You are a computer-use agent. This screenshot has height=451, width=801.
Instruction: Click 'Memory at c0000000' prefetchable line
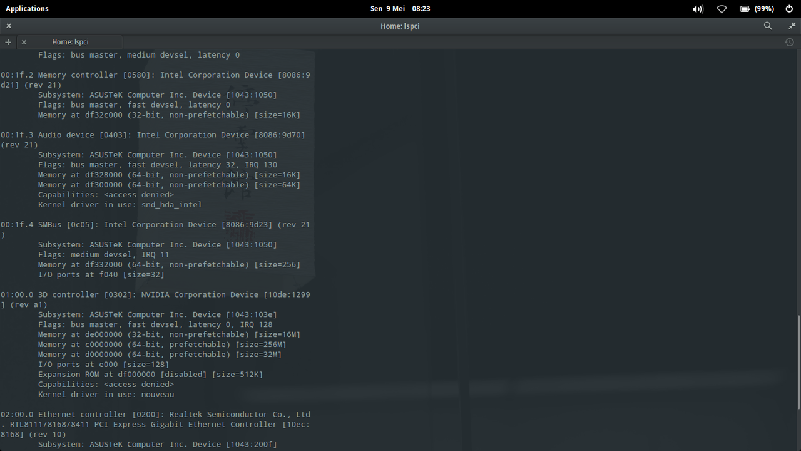pyautogui.click(x=162, y=345)
